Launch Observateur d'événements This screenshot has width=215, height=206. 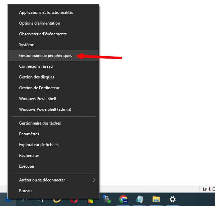pyautogui.click(x=43, y=34)
